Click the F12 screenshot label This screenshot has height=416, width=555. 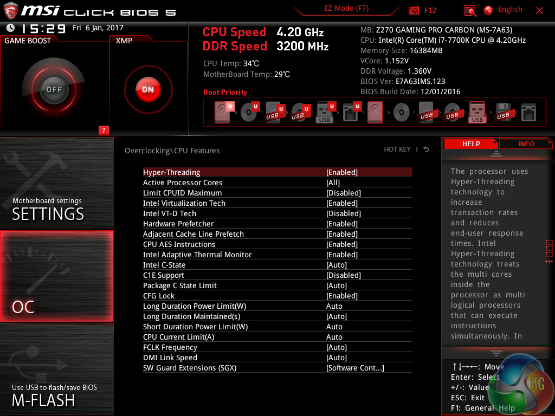click(430, 10)
